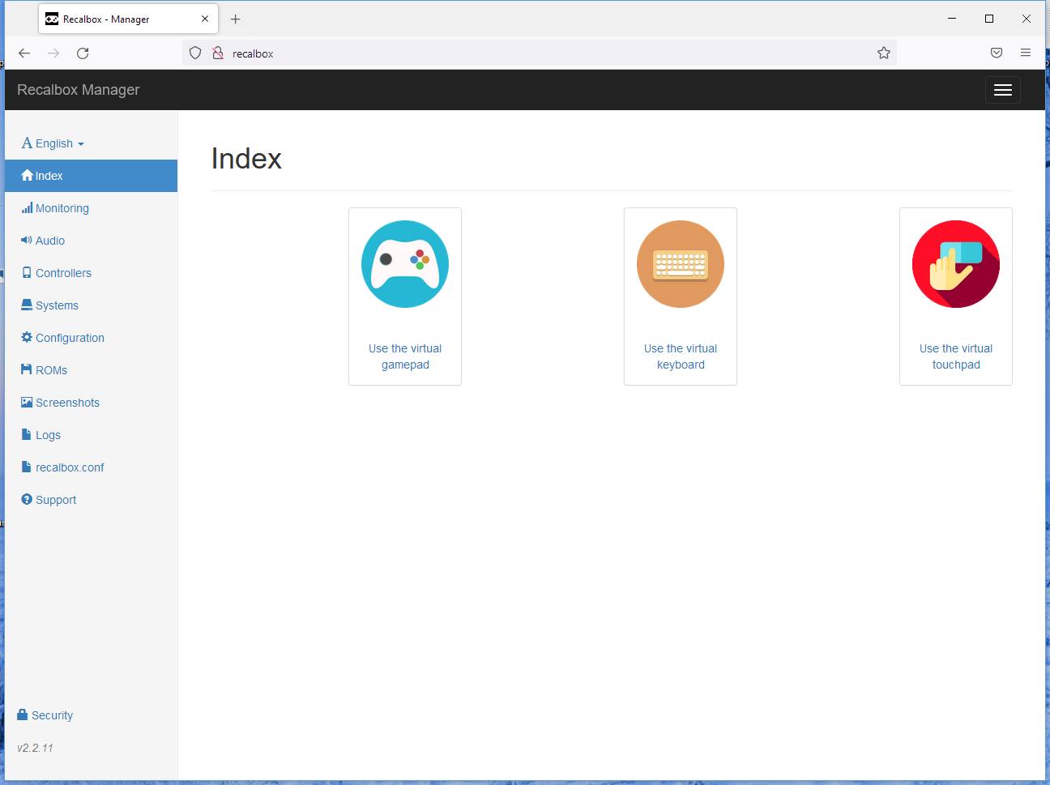
Task: Click the Security lock icon
Action: pos(23,715)
